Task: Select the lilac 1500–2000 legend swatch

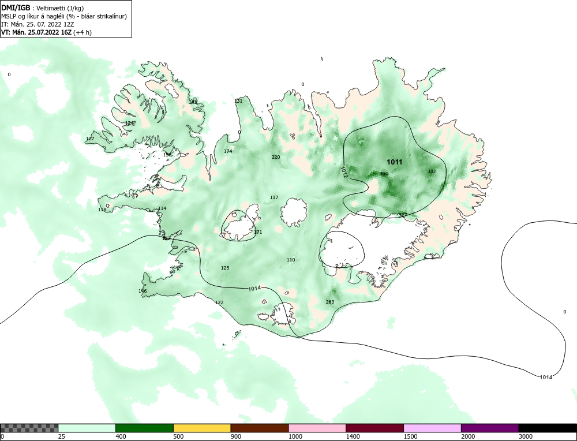Action: coord(432,428)
